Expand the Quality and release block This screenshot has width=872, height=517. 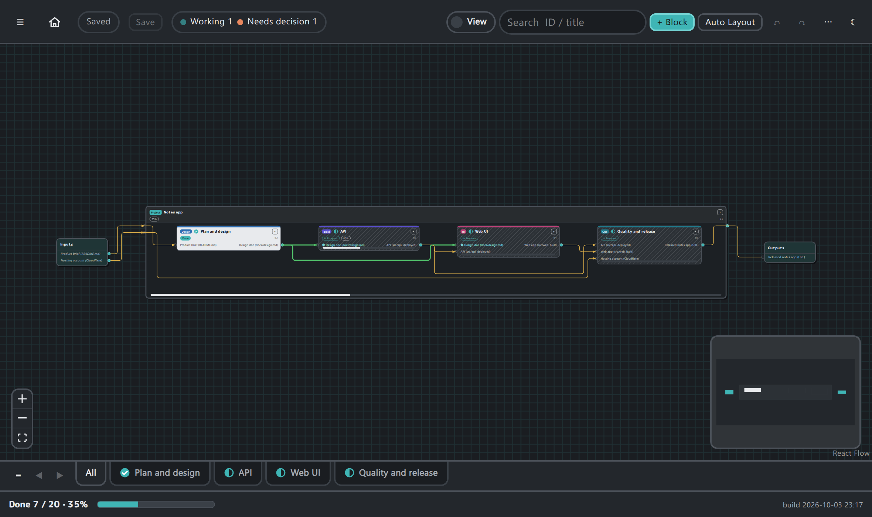[695, 232]
